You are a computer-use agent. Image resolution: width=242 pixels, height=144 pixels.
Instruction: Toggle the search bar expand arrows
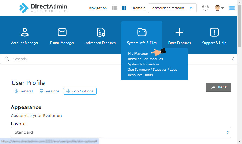(x=233, y=59)
